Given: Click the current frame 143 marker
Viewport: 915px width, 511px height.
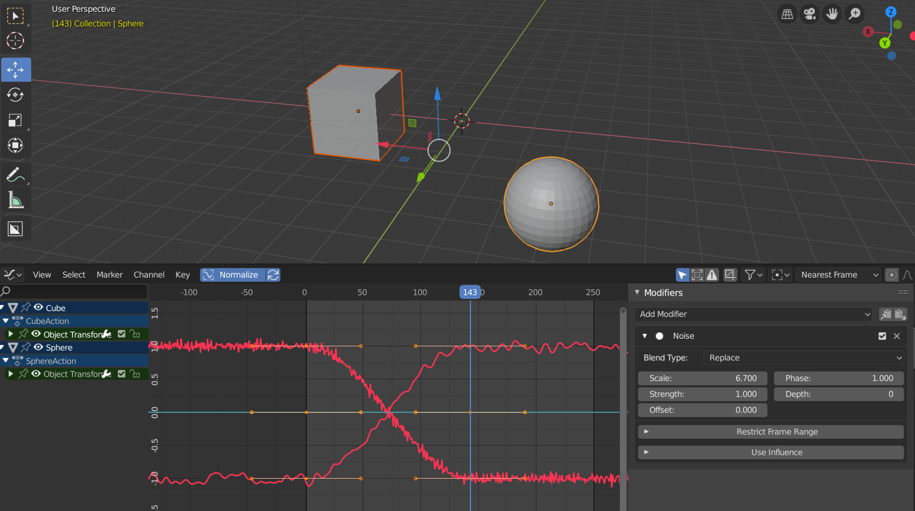Looking at the screenshot, I should (x=470, y=292).
